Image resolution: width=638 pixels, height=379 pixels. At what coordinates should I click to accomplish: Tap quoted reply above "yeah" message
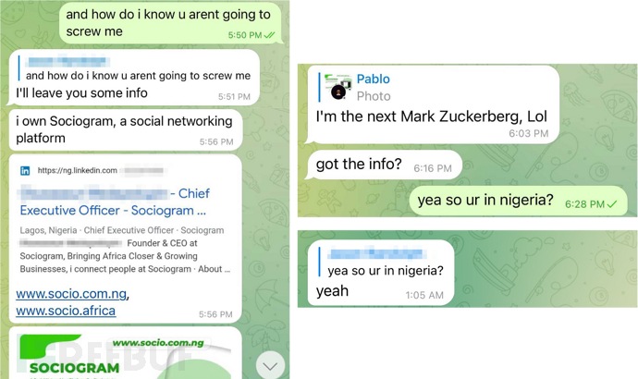pyautogui.click(x=382, y=263)
